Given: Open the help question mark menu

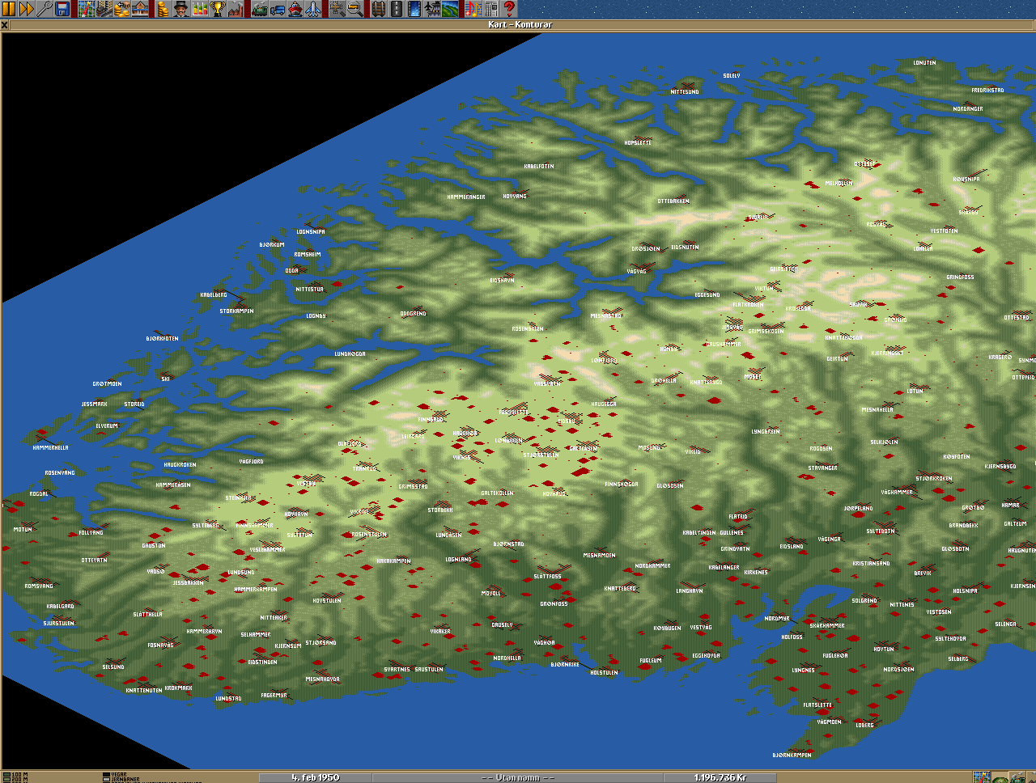Looking at the screenshot, I should pos(508,9).
